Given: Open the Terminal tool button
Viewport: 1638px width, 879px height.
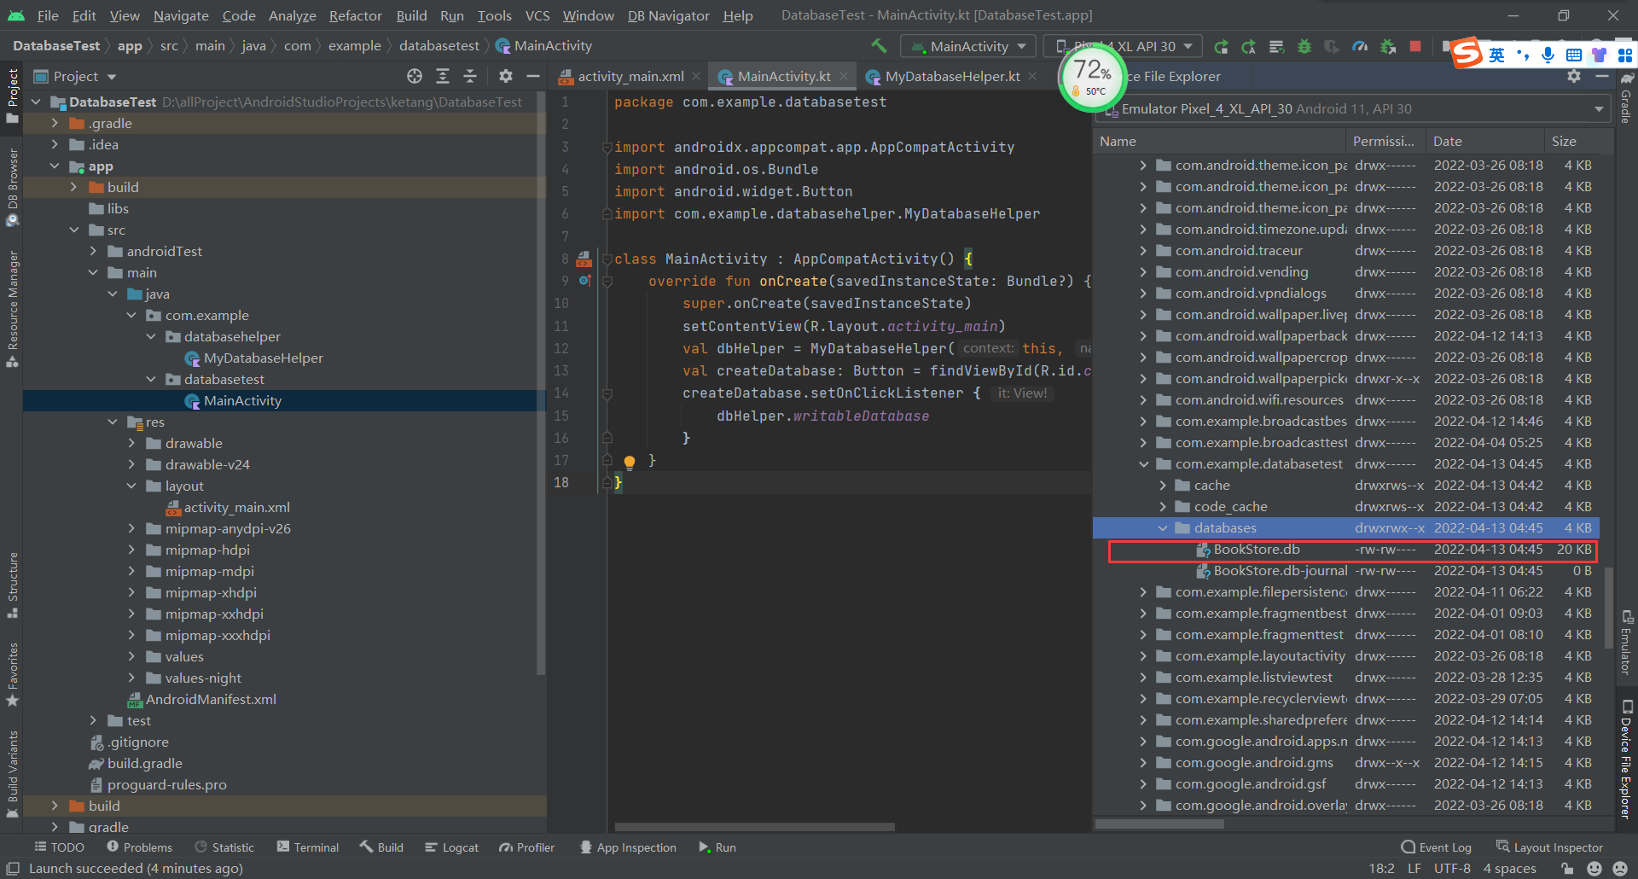Looking at the screenshot, I should (x=308, y=847).
